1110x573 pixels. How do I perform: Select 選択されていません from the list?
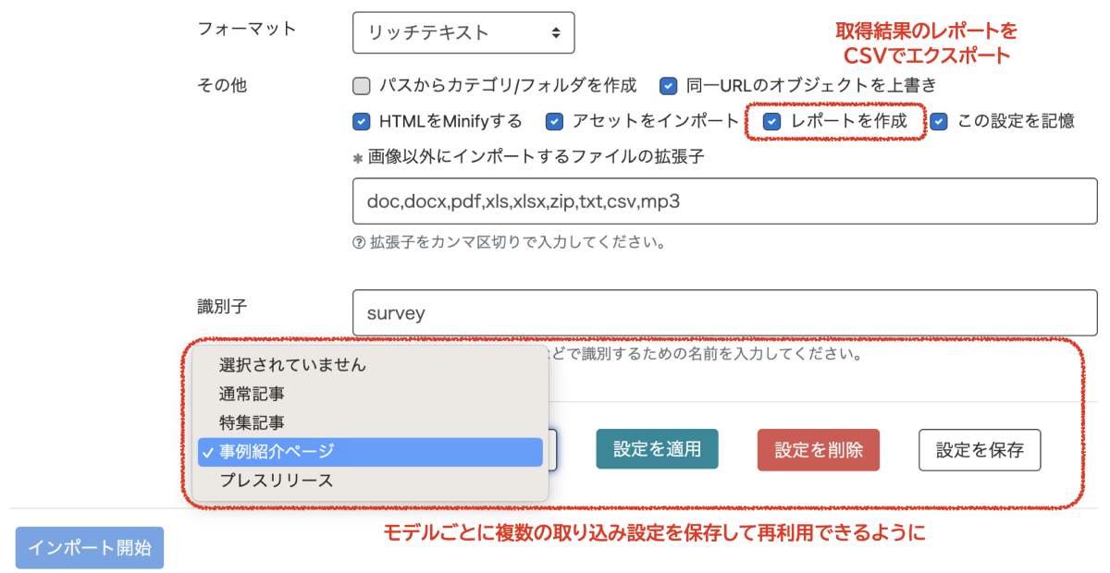(x=293, y=365)
